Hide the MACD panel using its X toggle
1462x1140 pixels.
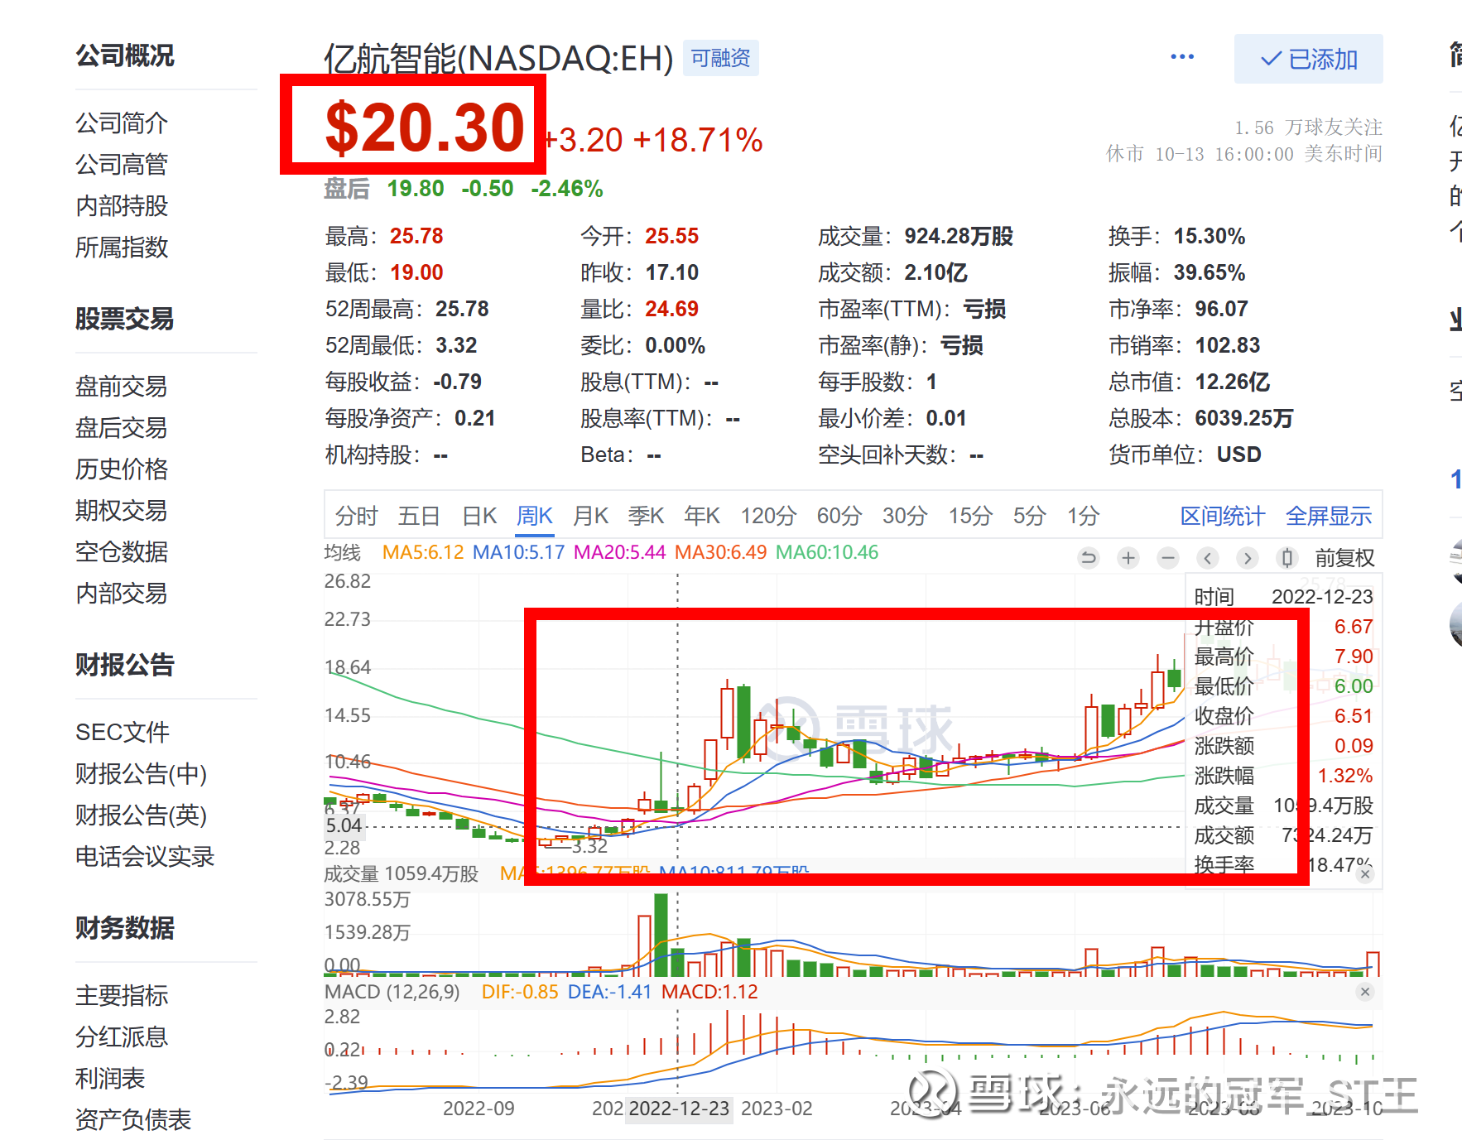coord(1366,991)
